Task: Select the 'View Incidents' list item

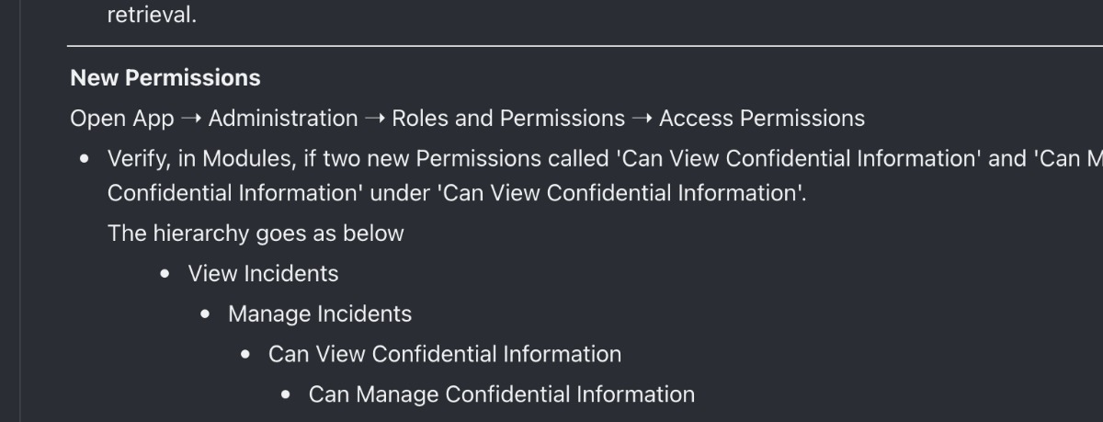Action: point(263,274)
